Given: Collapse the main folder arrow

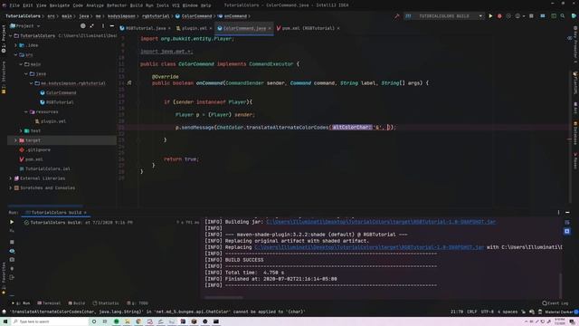Looking at the screenshot, I should [21, 64].
